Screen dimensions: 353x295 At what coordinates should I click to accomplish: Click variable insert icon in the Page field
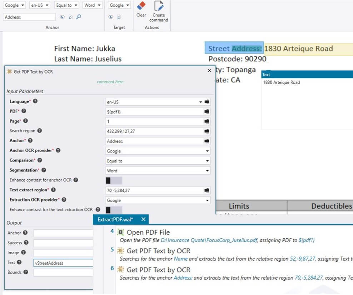coord(207,121)
